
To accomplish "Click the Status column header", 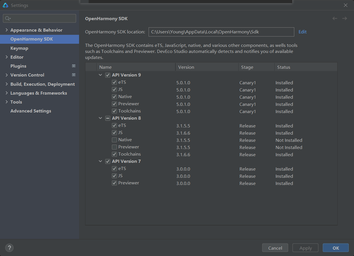I will 306,67.
